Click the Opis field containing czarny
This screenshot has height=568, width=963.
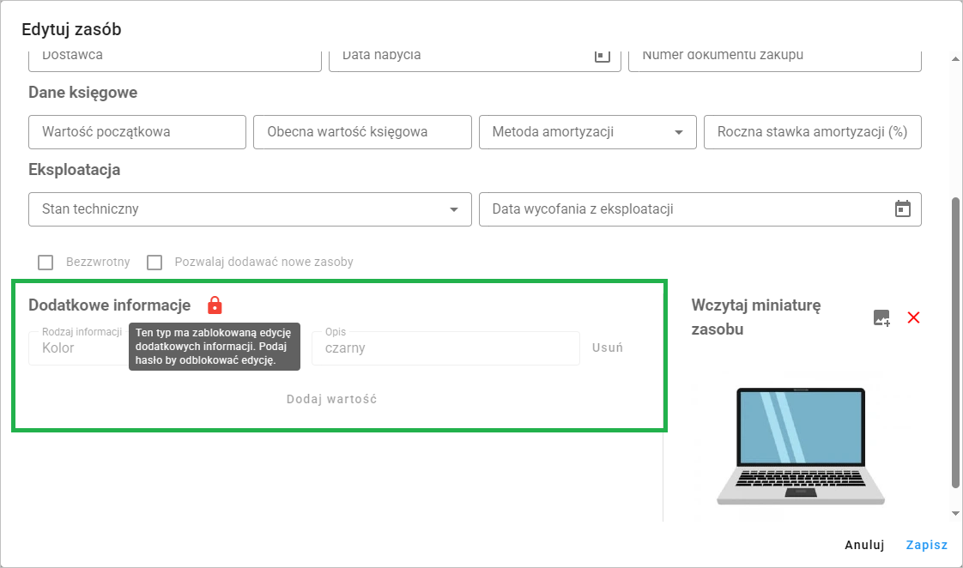coord(445,348)
